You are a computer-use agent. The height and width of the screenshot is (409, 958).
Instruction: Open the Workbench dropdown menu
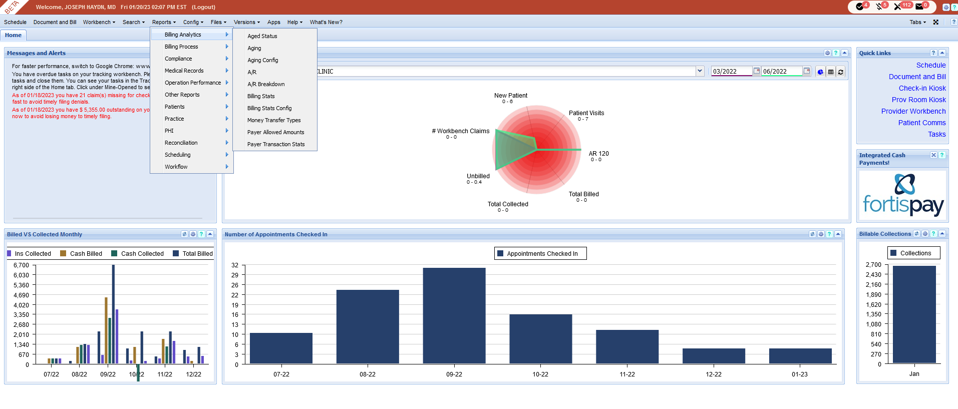[99, 22]
